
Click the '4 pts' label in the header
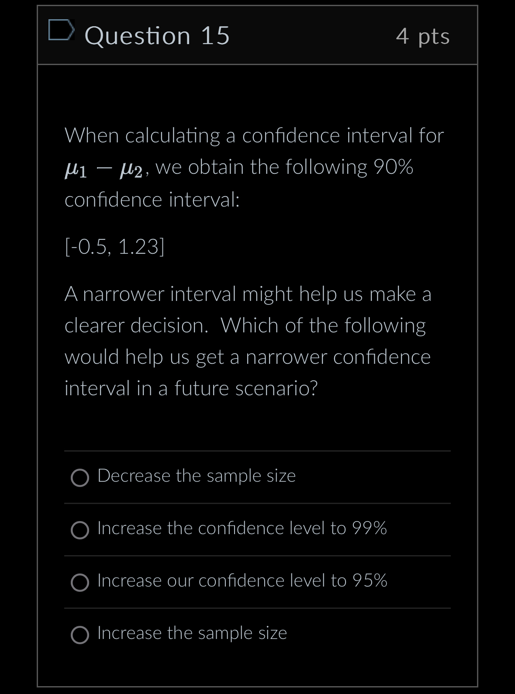pyautogui.click(x=422, y=37)
